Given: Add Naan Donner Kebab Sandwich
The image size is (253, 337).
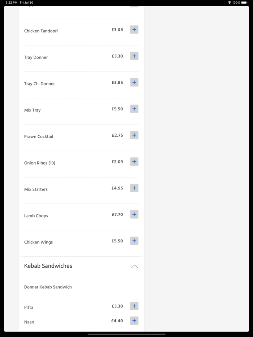Looking at the screenshot, I should [134, 320].
